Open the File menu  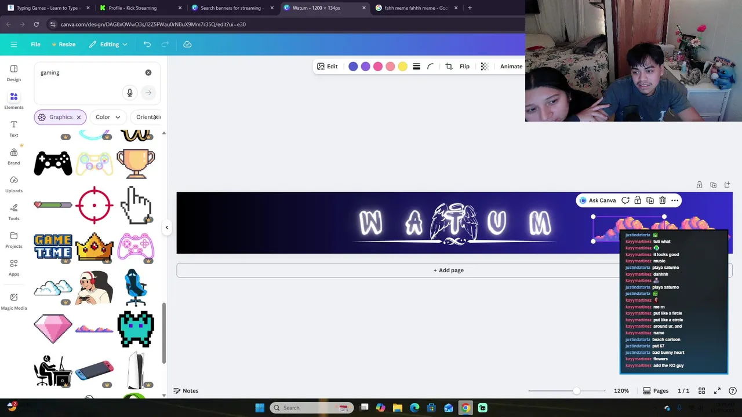[x=35, y=44]
